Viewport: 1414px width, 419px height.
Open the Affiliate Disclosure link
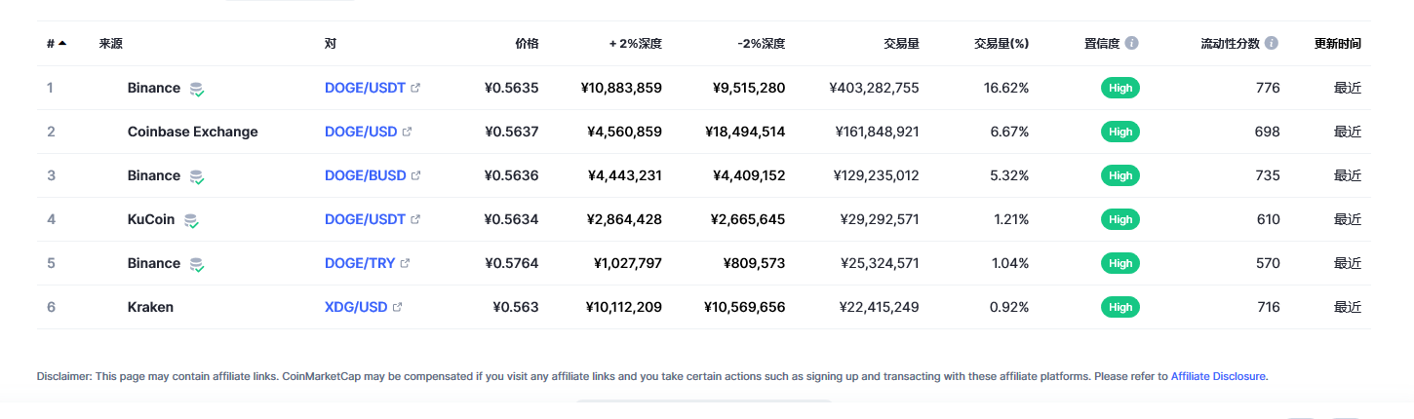click(x=1218, y=376)
